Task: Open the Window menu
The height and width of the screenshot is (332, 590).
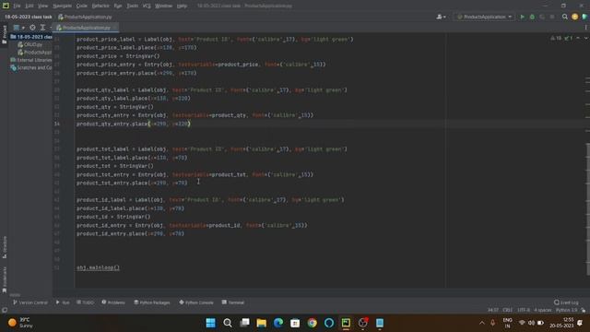Action: pyautogui.click(x=164, y=6)
